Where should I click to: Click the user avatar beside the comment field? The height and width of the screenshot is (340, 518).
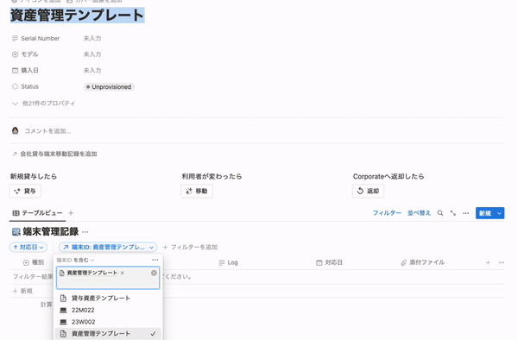pos(16,130)
